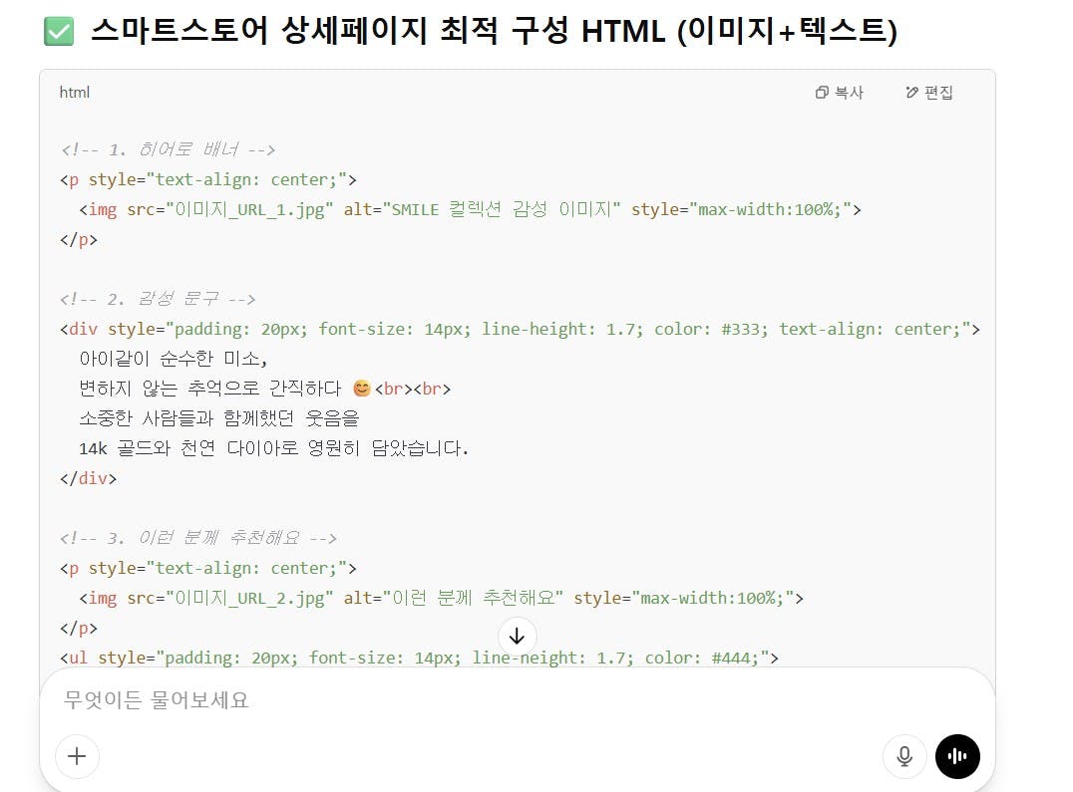1073x792 pixels.
Task: Click the plus attach button in composer
Action: pyautogui.click(x=77, y=756)
